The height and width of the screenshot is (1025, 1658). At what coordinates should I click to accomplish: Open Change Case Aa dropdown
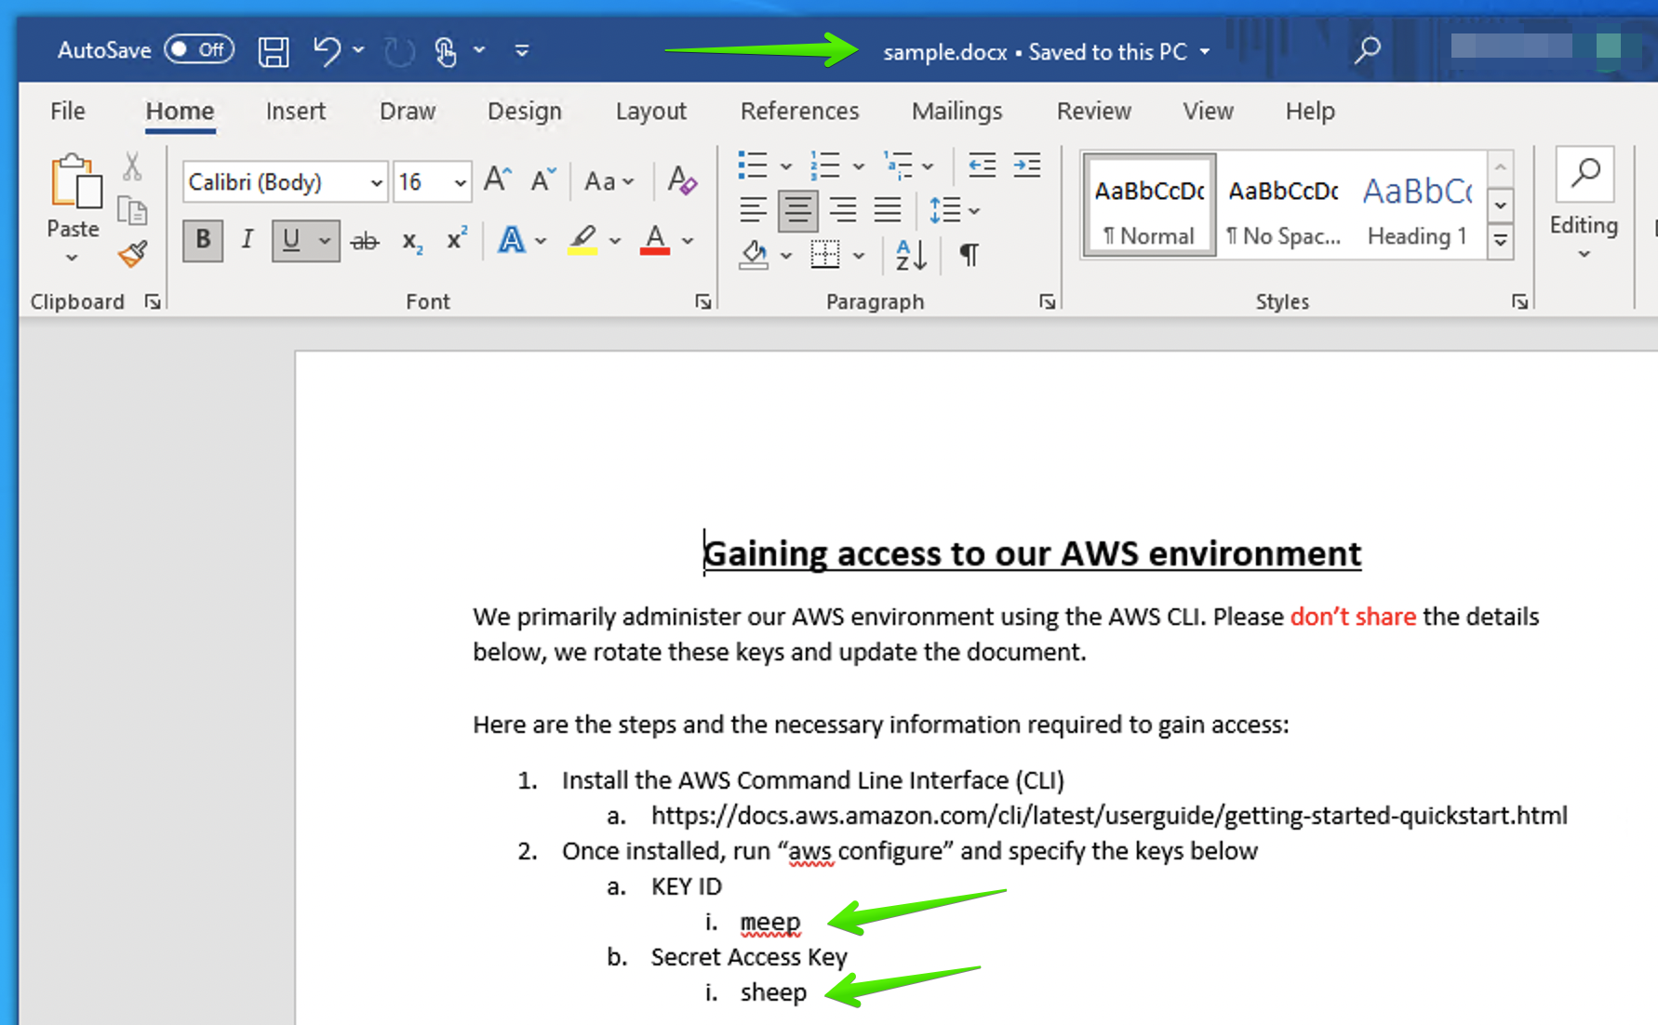(x=608, y=181)
